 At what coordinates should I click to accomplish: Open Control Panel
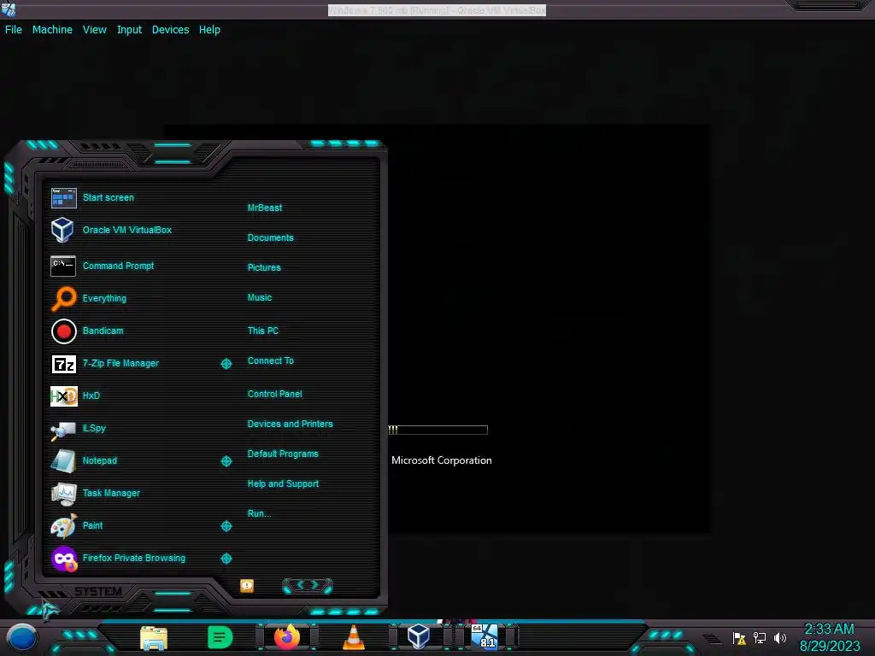click(274, 394)
